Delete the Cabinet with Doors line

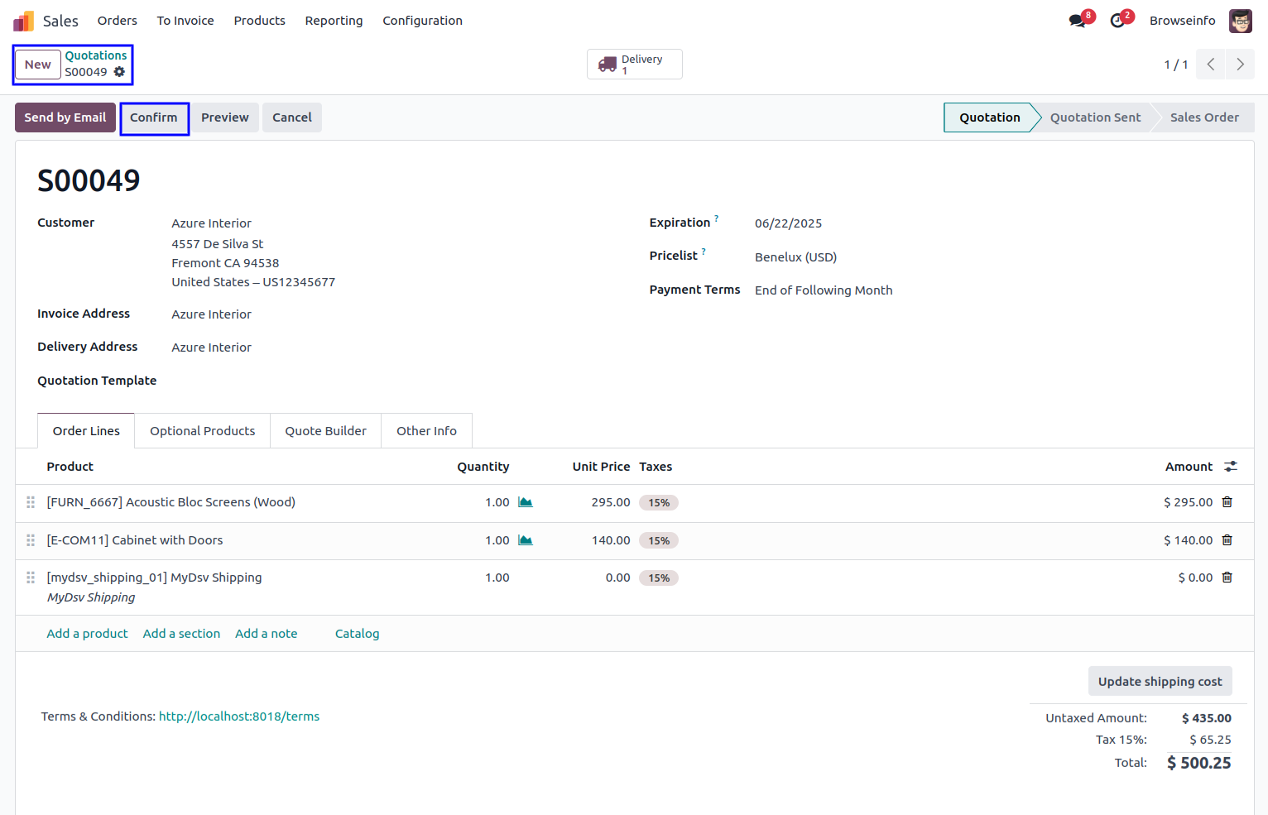tap(1227, 540)
